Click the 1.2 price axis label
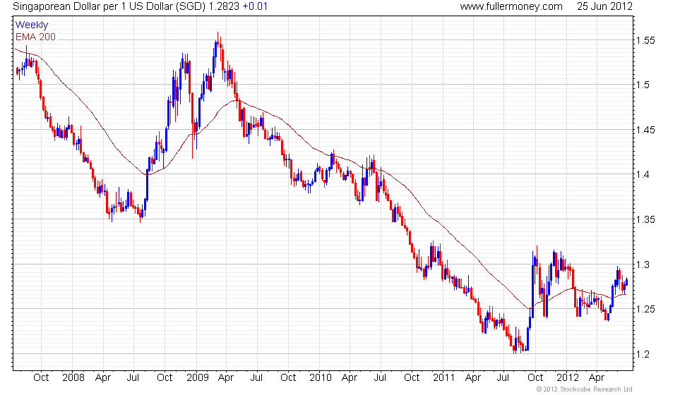Viewport: 692px width, 395px height. (x=643, y=354)
